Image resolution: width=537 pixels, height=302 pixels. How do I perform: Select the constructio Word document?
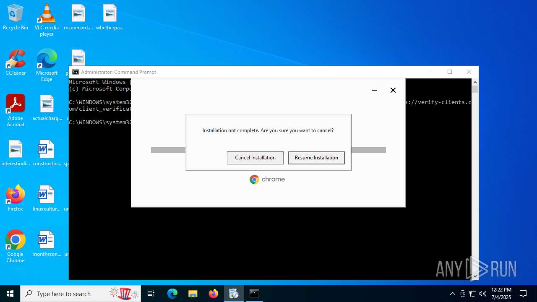[47, 154]
